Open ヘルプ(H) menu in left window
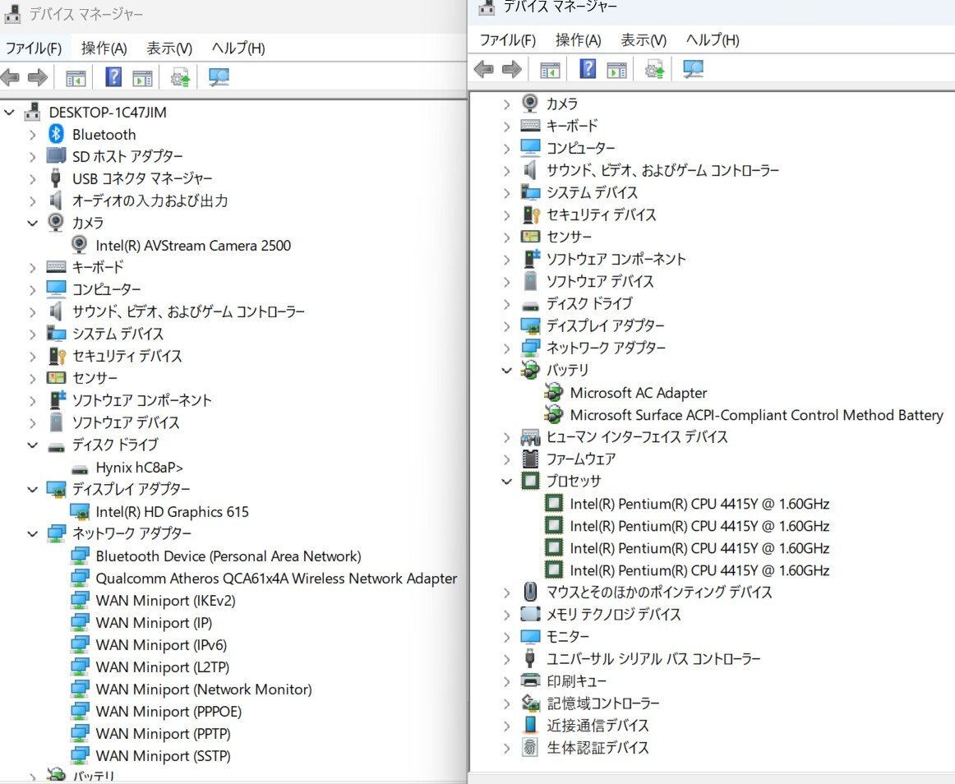The height and width of the screenshot is (784, 955). point(238,48)
